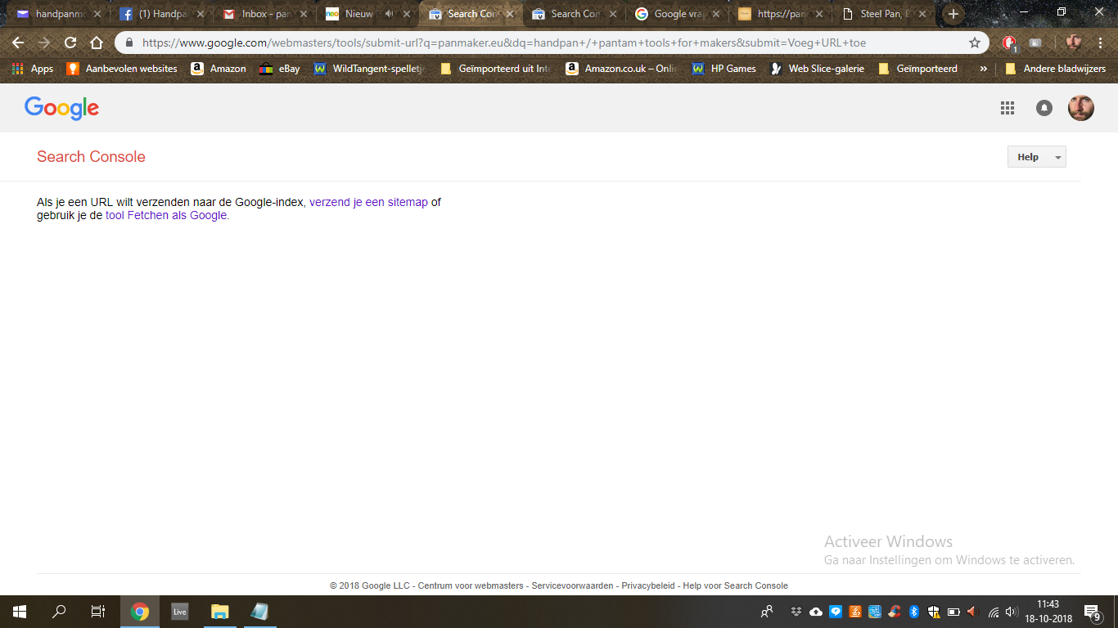Screen dimensions: 1118x628
Task: Click the 'verzend je een sitemap' link
Action: (368, 202)
